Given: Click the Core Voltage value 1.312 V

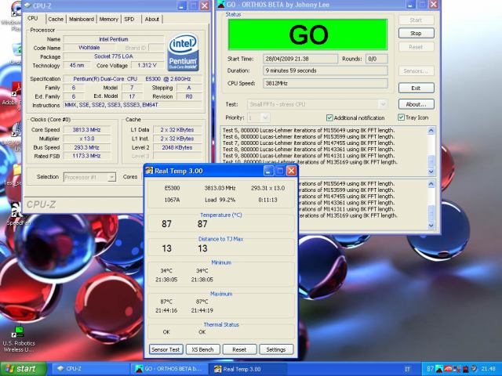Looking at the screenshot, I should pyautogui.click(x=147, y=65).
